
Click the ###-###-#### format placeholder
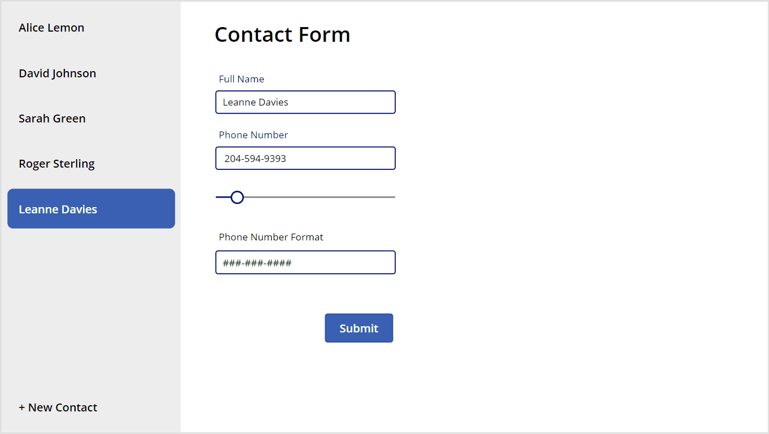click(256, 262)
